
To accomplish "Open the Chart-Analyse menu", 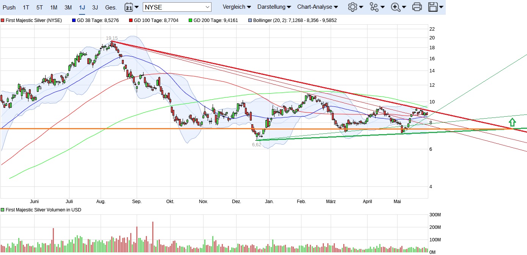I will click(x=317, y=7).
